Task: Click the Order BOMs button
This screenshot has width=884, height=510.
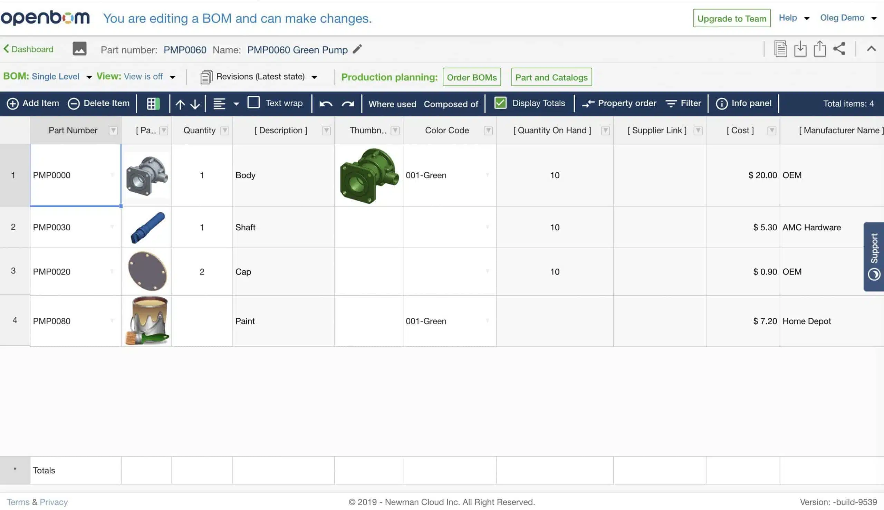Action: pos(471,77)
